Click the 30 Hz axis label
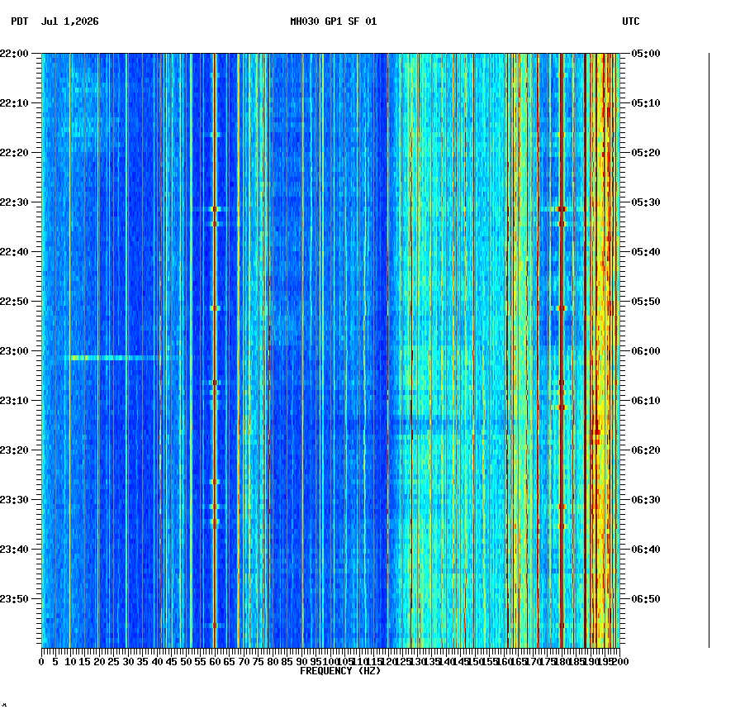The height and width of the screenshot is (714, 745). coord(128,662)
